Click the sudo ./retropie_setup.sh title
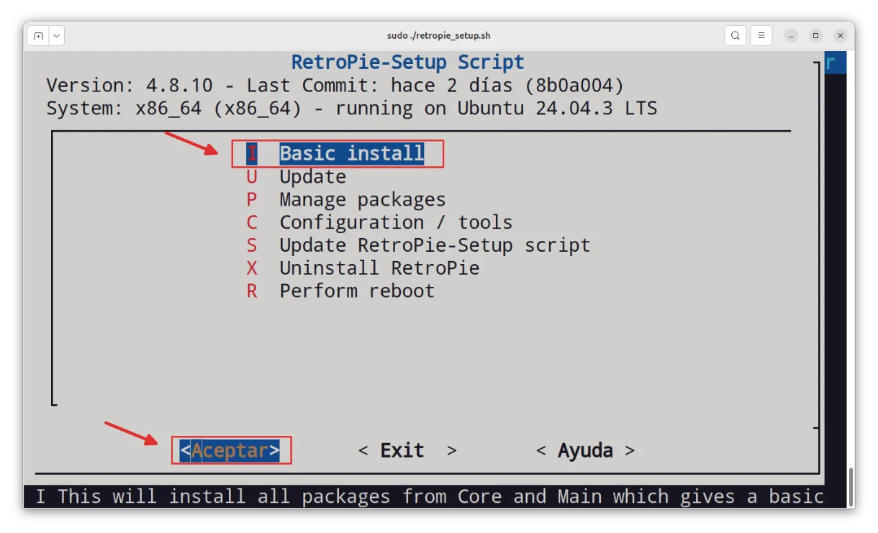878x533 pixels. point(439,35)
